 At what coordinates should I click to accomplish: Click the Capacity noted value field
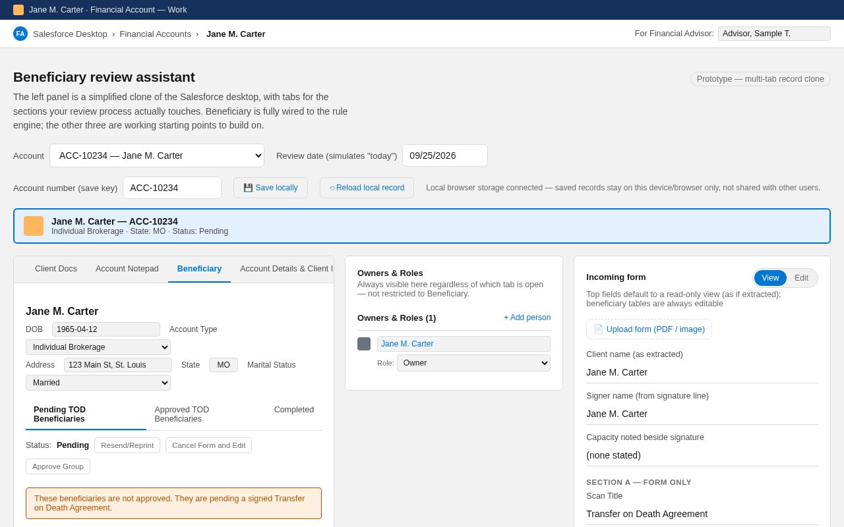click(x=702, y=455)
